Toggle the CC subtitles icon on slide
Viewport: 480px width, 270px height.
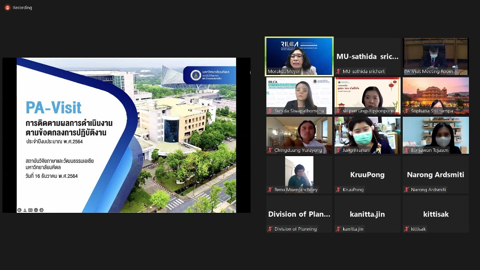click(x=30, y=210)
